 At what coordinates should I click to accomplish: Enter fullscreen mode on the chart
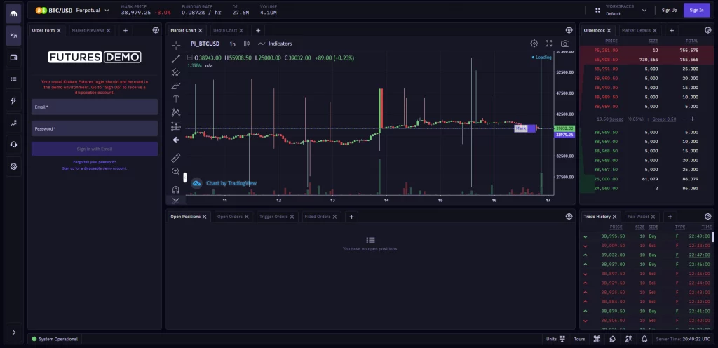[x=549, y=43]
